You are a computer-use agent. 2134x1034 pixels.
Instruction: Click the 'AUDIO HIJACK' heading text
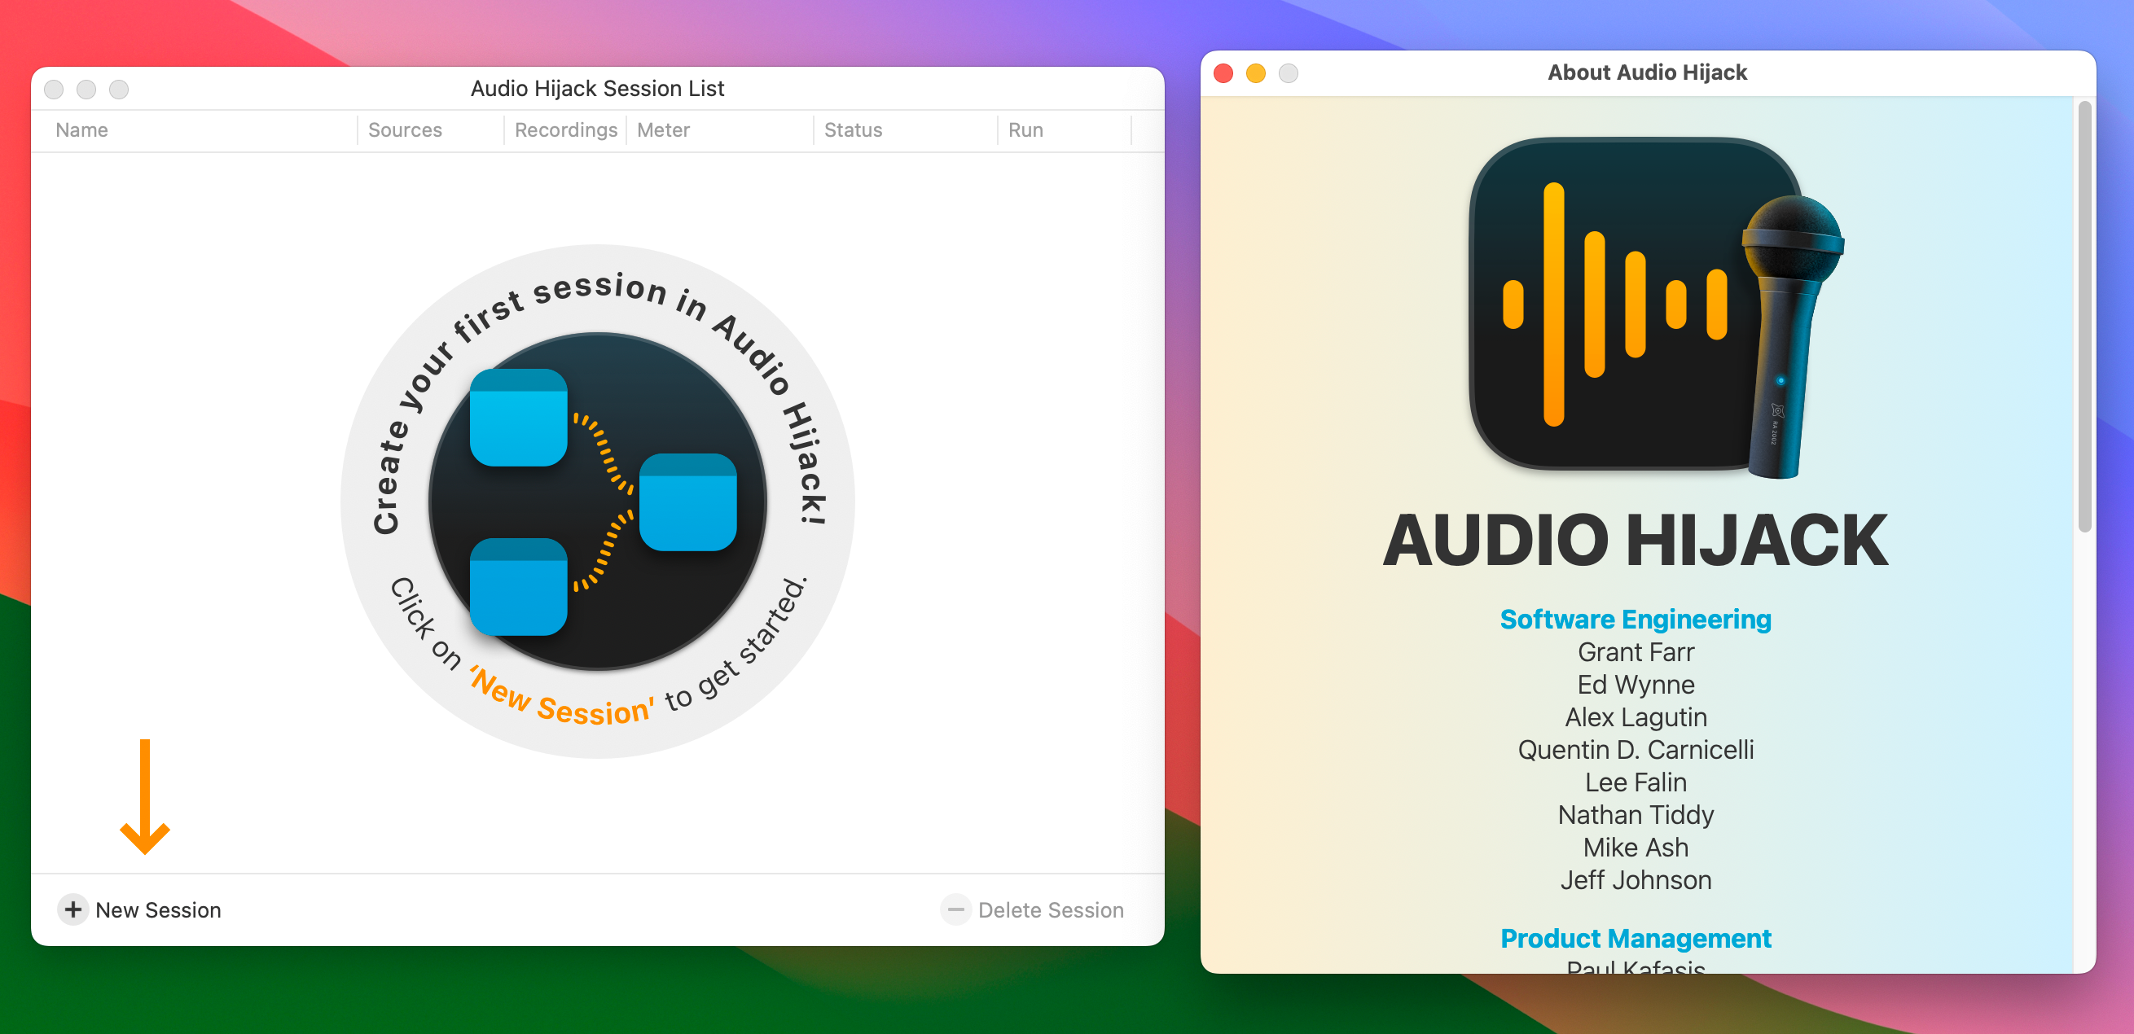pyautogui.click(x=1636, y=540)
